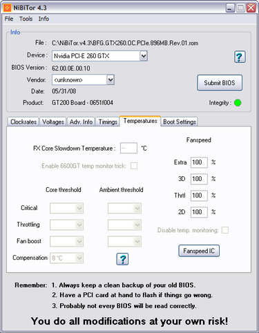The height and width of the screenshot is (333, 259).
Task: Switch to the Clockrates tab
Action: [23, 122]
